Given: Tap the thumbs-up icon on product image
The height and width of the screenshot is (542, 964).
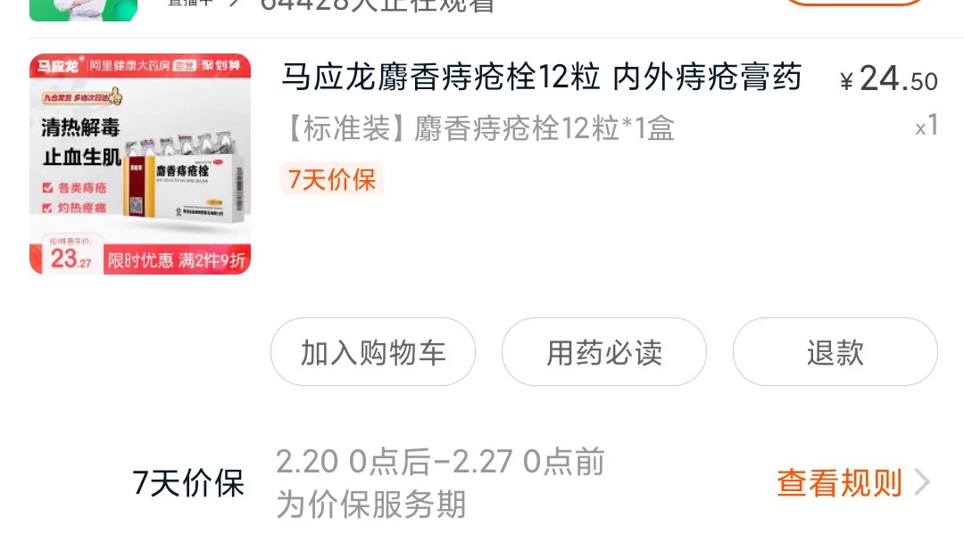Looking at the screenshot, I should (x=115, y=95).
